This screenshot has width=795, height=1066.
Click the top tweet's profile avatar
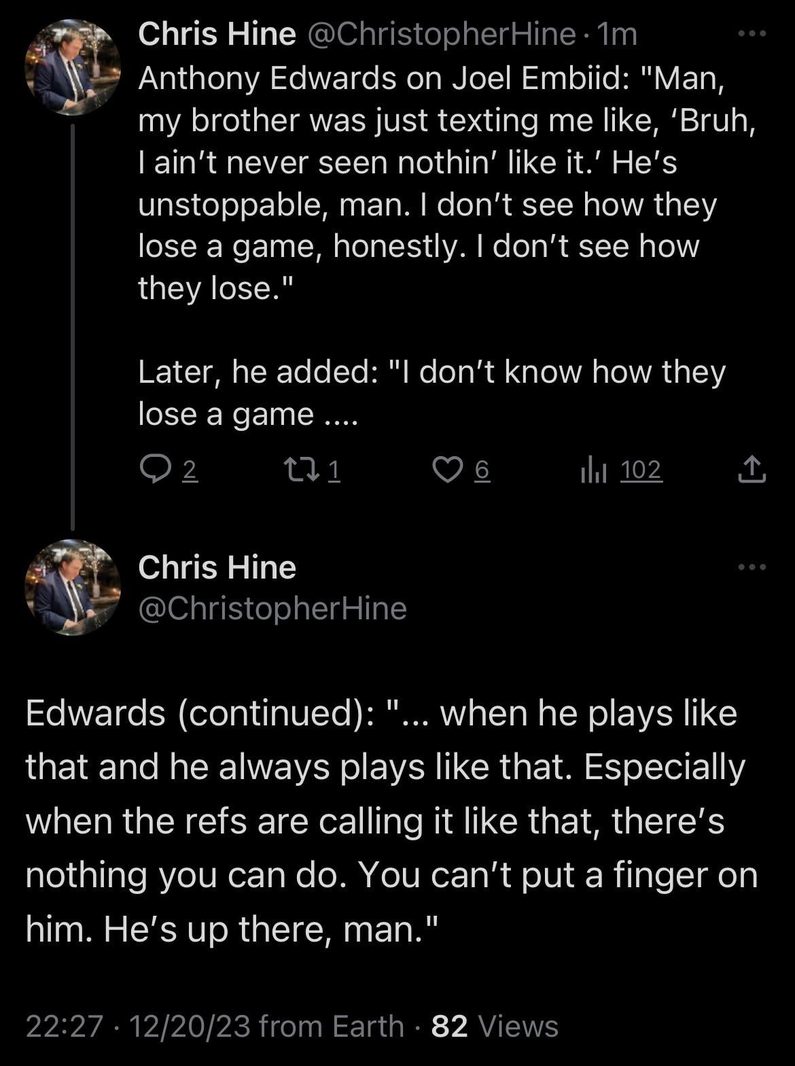click(72, 67)
